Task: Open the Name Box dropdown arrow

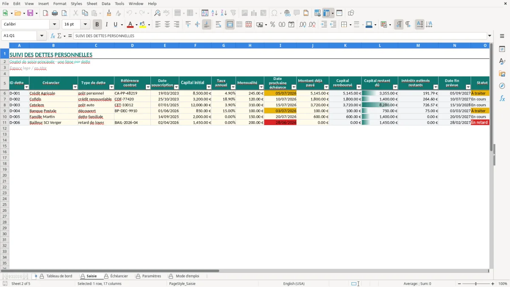Action: (x=42, y=36)
